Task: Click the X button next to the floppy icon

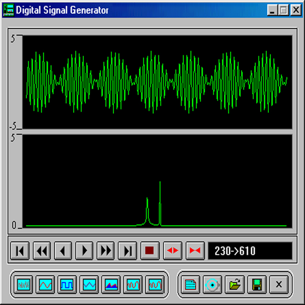Action: pyautogui.click(x=279, y=285)
